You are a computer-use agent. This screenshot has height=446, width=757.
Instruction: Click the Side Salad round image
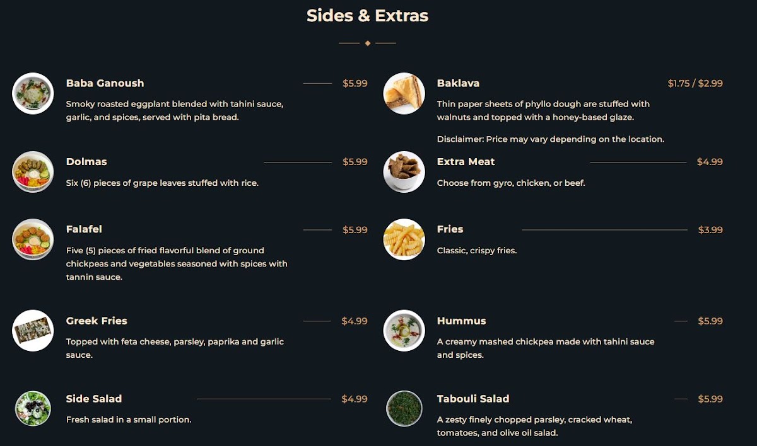tap(33, 408)
